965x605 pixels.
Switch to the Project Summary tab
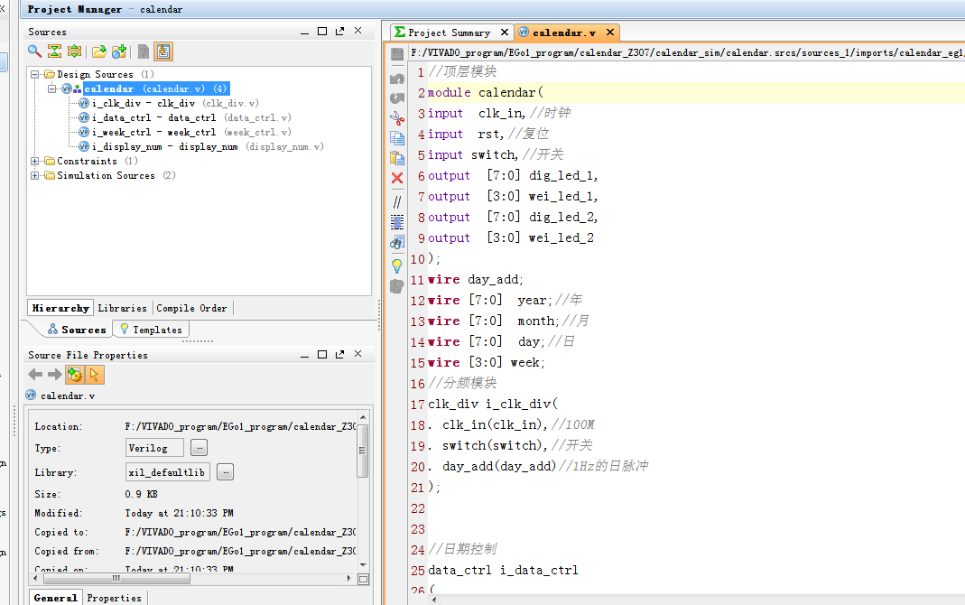[x=450, y=33]
